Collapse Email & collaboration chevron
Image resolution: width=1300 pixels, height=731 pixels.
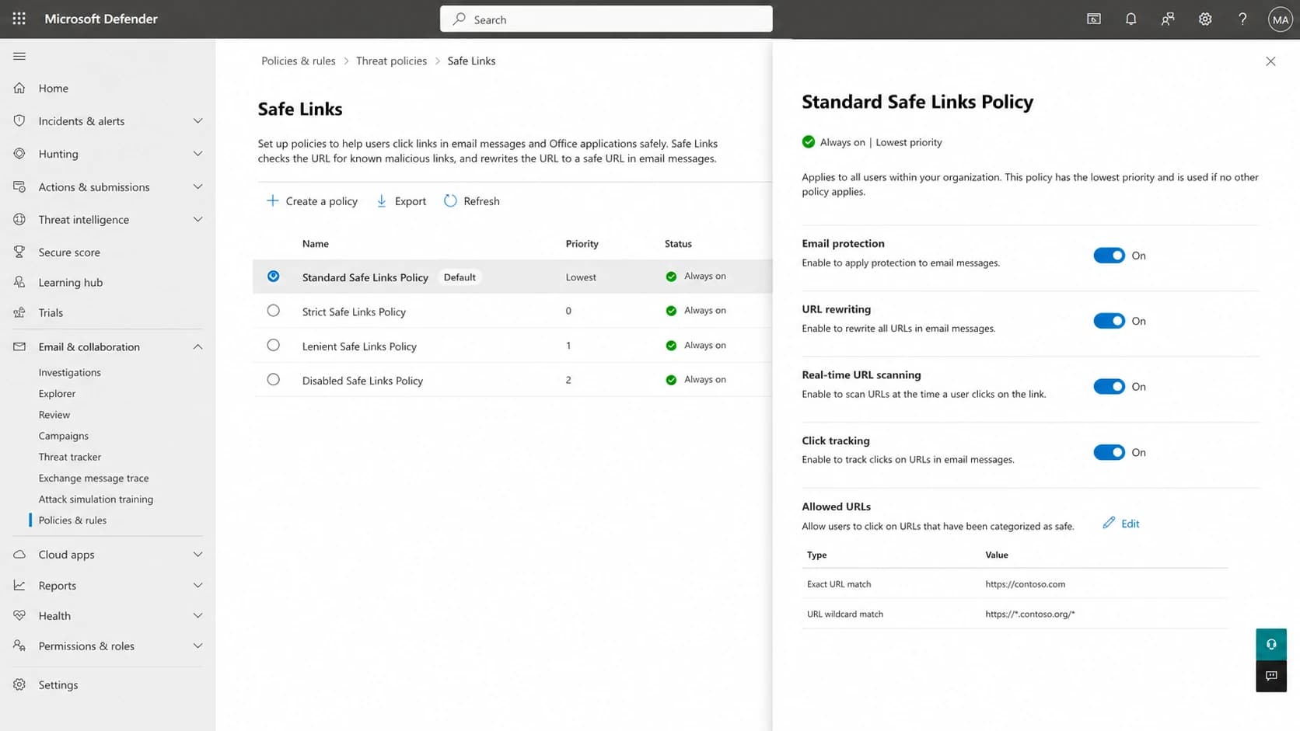click(197, 346)
